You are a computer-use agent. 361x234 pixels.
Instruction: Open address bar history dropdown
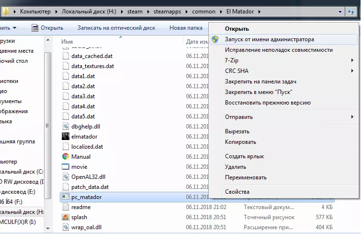coord(340,12)
